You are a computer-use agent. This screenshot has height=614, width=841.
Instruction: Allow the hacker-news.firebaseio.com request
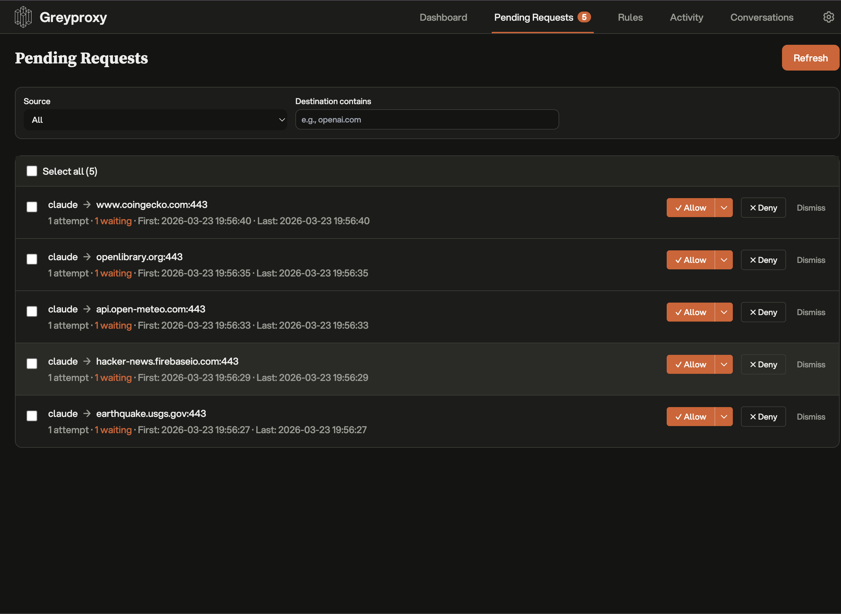690,364
